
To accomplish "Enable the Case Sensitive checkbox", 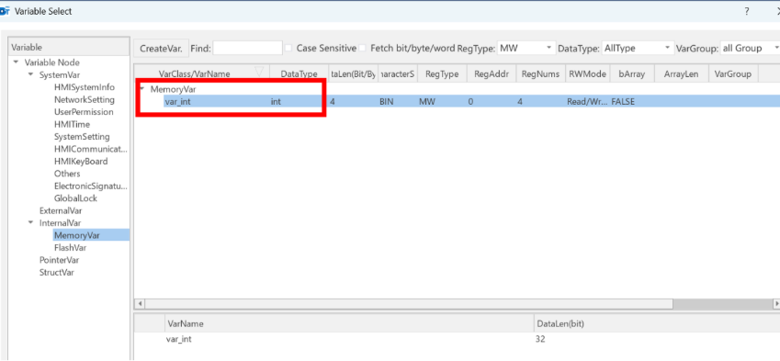I will click(x=288, y=49).
